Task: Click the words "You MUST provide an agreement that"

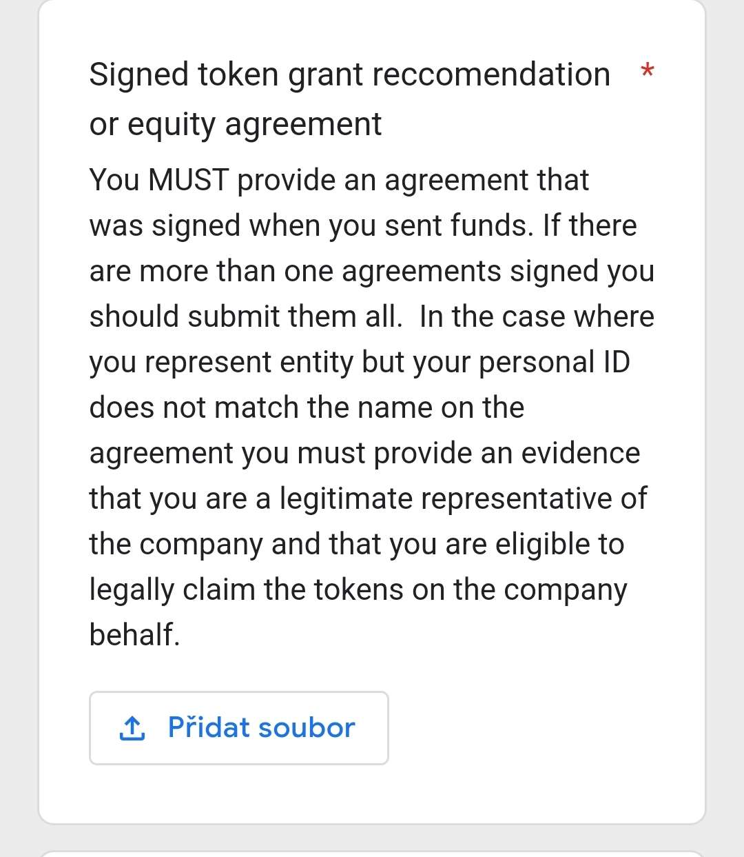Action: tap(339, 180)
